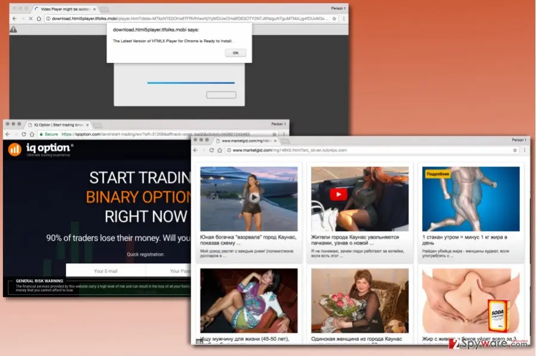Go back in the marketgid window
The image size is (536, 356).
195,150
